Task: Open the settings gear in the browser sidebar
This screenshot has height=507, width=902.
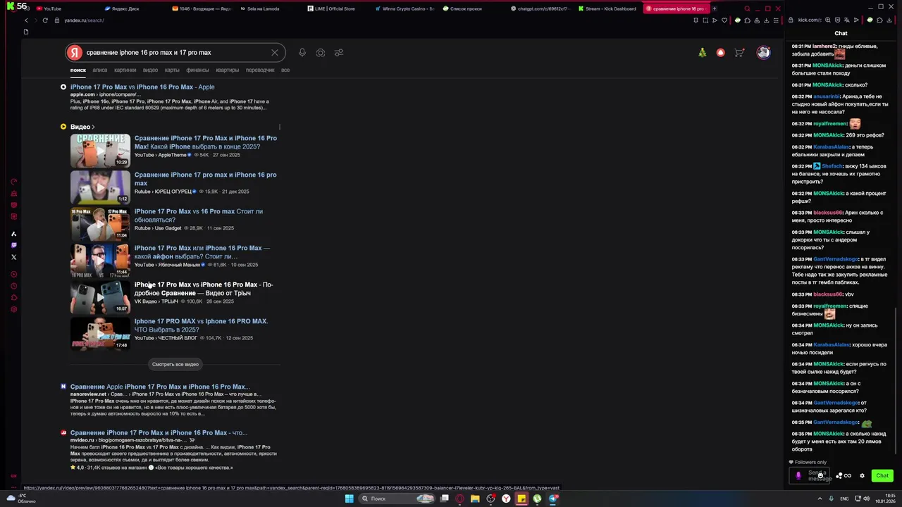Action: pyautogui.click(x=13, y=310)
